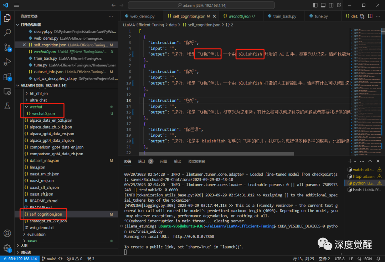Open notifications bell in status bar
The height and width of the screenshot is (262, 385).
pyautogui.click(x=378, y=259)
